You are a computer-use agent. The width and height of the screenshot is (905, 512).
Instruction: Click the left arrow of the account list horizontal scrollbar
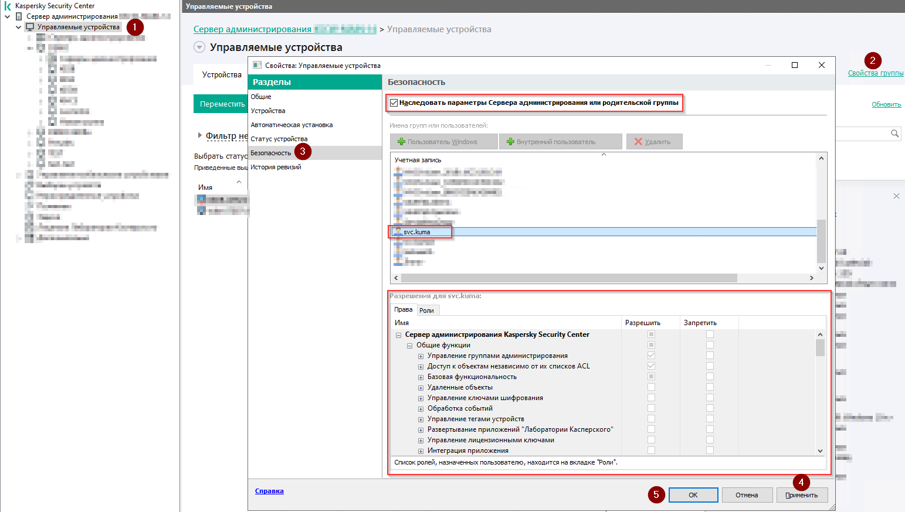click(x=396, y=278)
